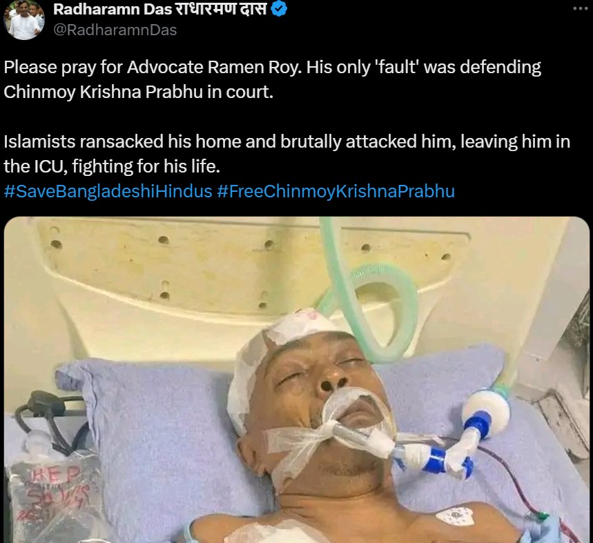Viewport: 593px width, 543px height.
Task: Visit the @RadharamnDas handle
Action: point(115,30)
